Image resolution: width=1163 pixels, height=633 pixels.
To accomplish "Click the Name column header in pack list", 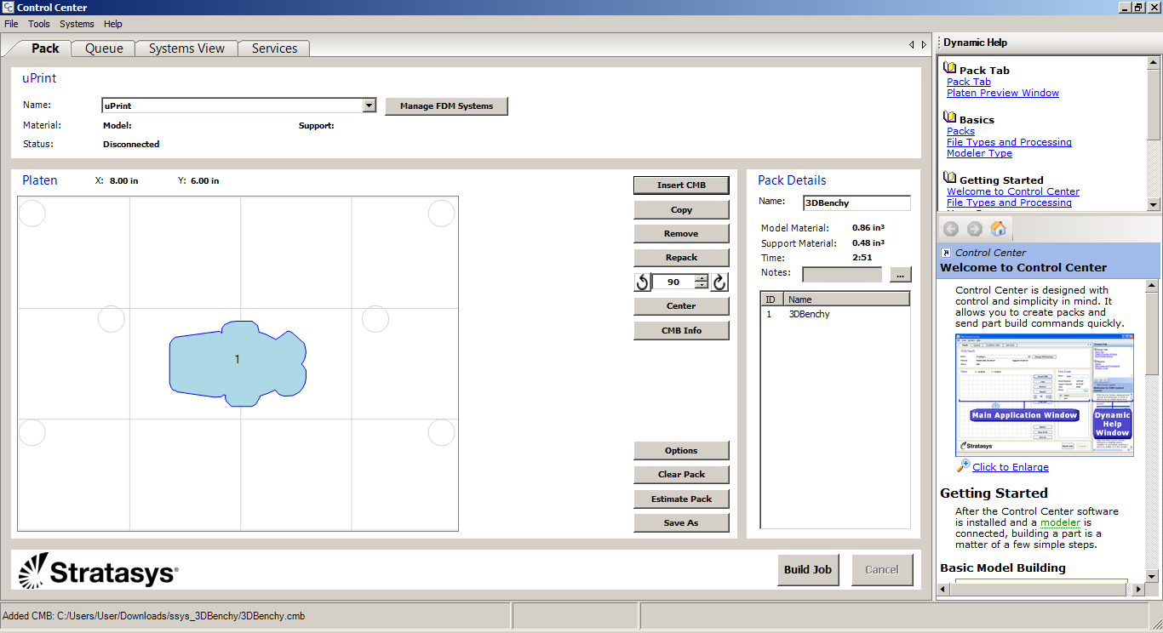I will tap(846, 299).
